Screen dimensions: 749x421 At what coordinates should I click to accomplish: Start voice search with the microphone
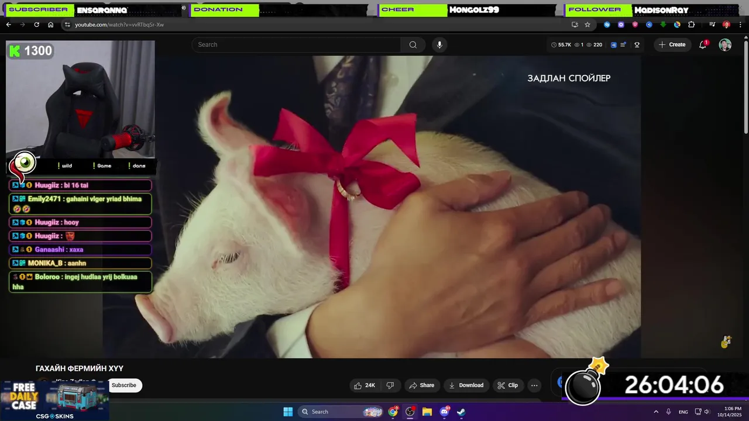pyautogui.click(x=439, y=44)
